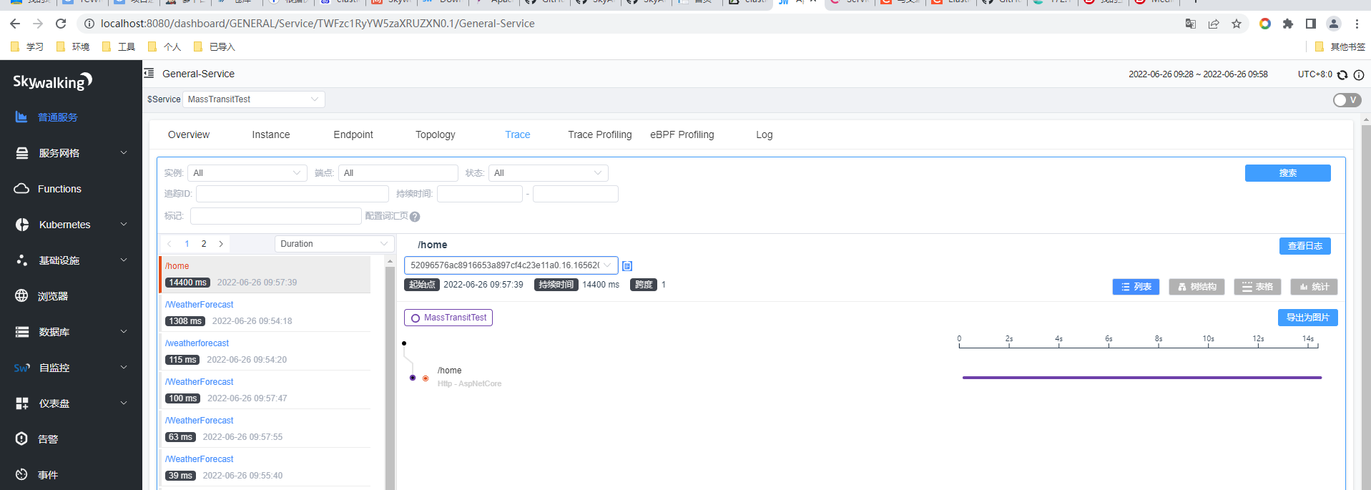Go back in browser
This screenshot has width=1371, height=490.
(x=15, y=24)
